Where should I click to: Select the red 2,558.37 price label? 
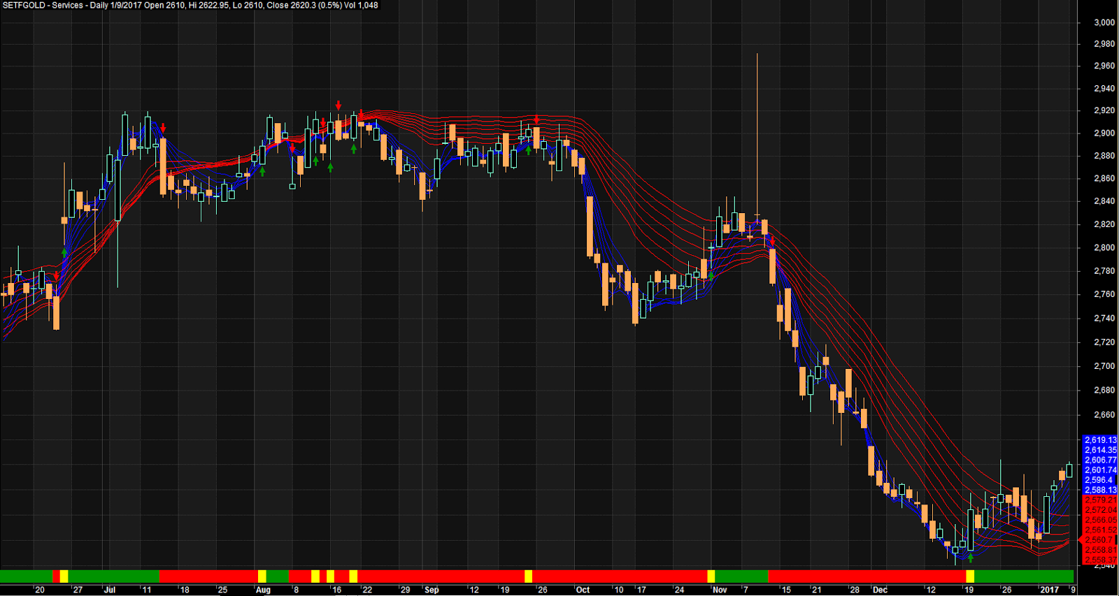pos(1100,560)
